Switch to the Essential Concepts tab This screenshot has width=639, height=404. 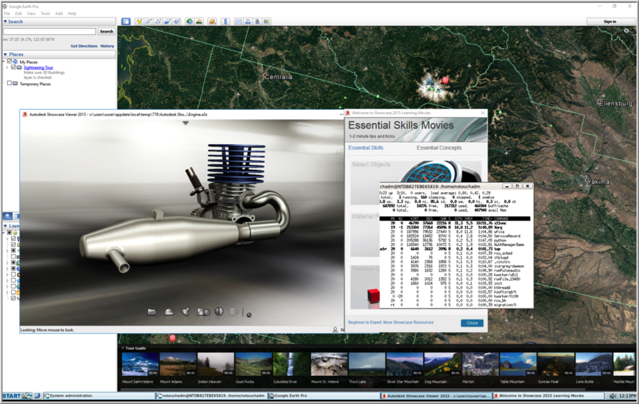point(439,148)
